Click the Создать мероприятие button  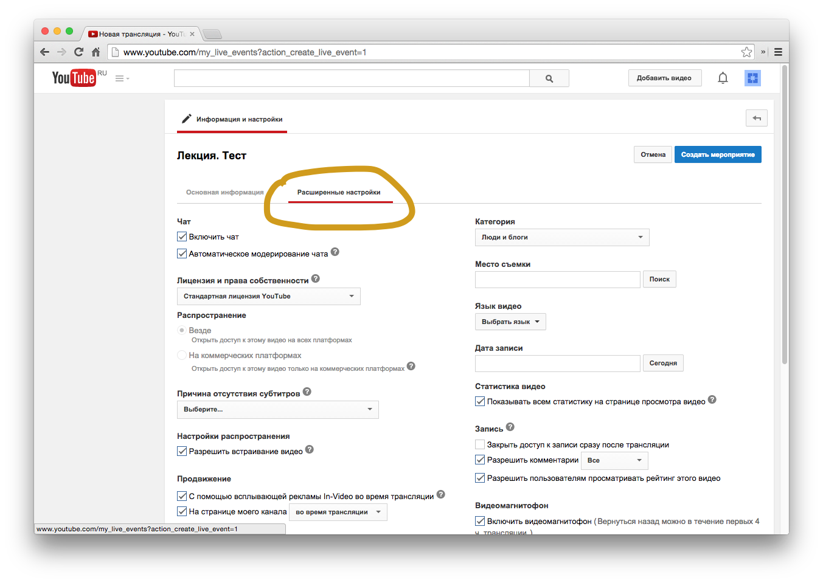(x=717, y=154)
